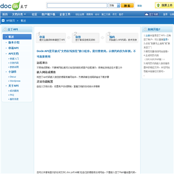Open the 帮助 help link
Screen dimensions: 174x174
(x=140, y=6)
